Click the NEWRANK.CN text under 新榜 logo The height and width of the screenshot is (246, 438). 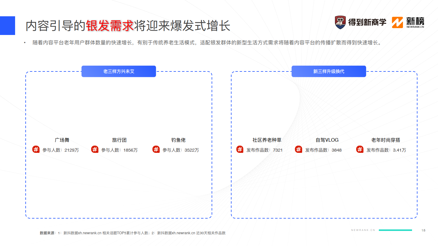click(415, 27)
